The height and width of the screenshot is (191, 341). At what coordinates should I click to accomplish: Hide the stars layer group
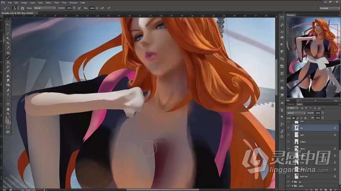point(288,186)
